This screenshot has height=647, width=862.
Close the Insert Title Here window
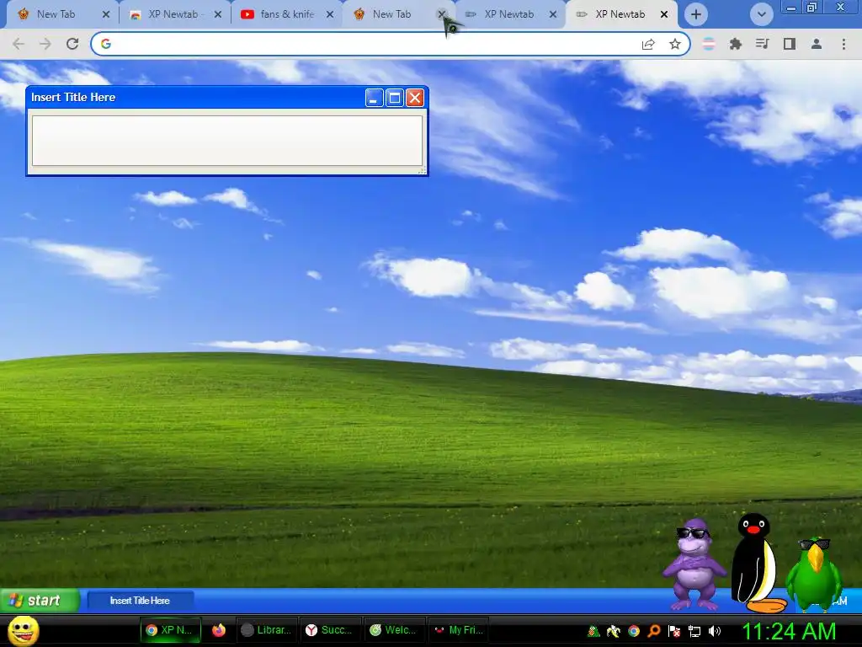415,98
